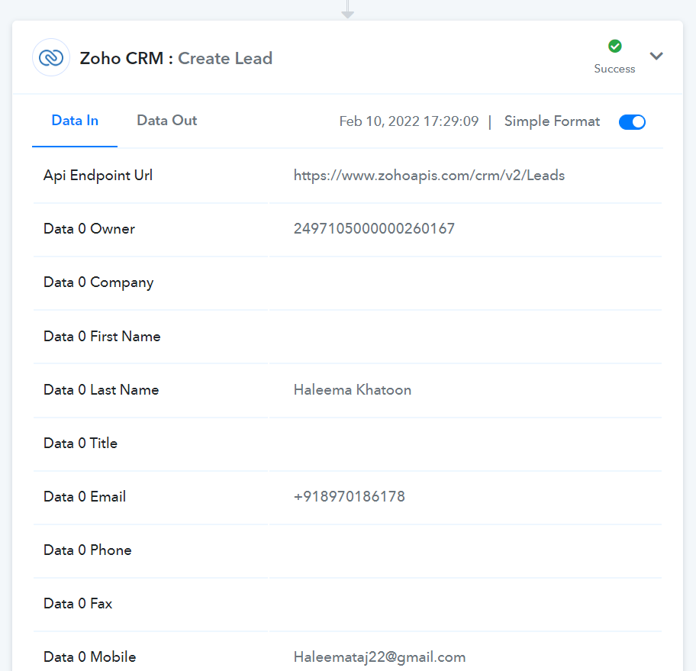The height and width of the screenshot is (671, 696).
Task: Click the Feb 10, 2022 17:29:09 timestamp
Action: click(409, 121)
